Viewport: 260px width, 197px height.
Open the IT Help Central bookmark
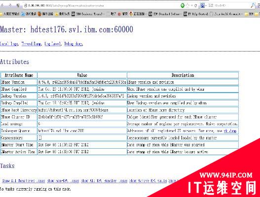[x=196, y=14]
